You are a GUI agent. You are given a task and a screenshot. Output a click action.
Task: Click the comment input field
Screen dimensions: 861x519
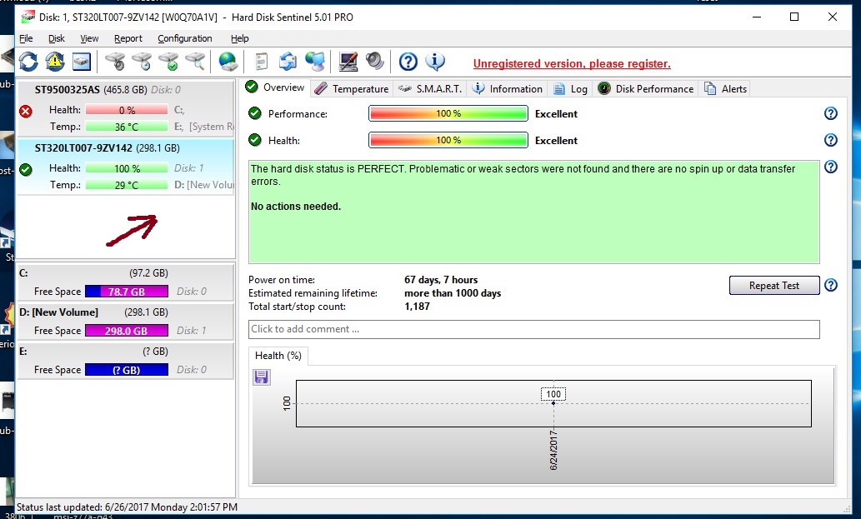[533, 330]
